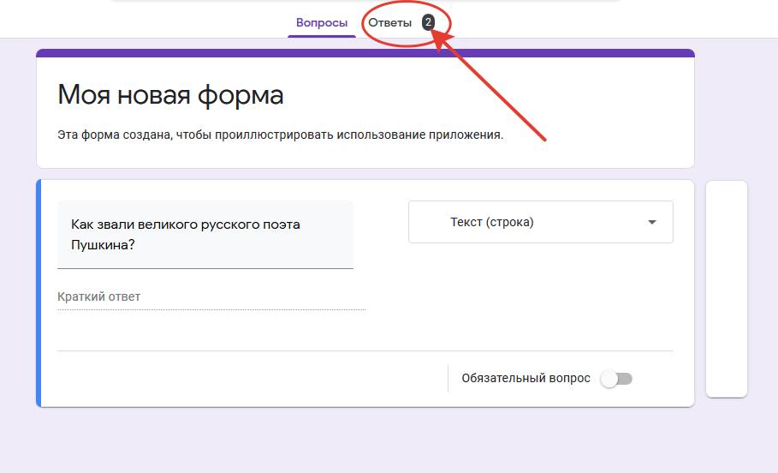
Task: Click the purple top stripe of the header card
Action: 365,53
